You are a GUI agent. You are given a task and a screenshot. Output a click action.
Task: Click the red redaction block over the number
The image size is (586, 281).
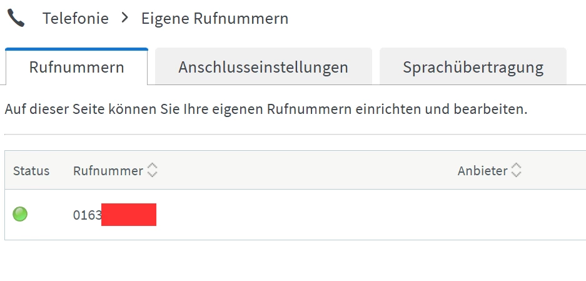[129, 215]
